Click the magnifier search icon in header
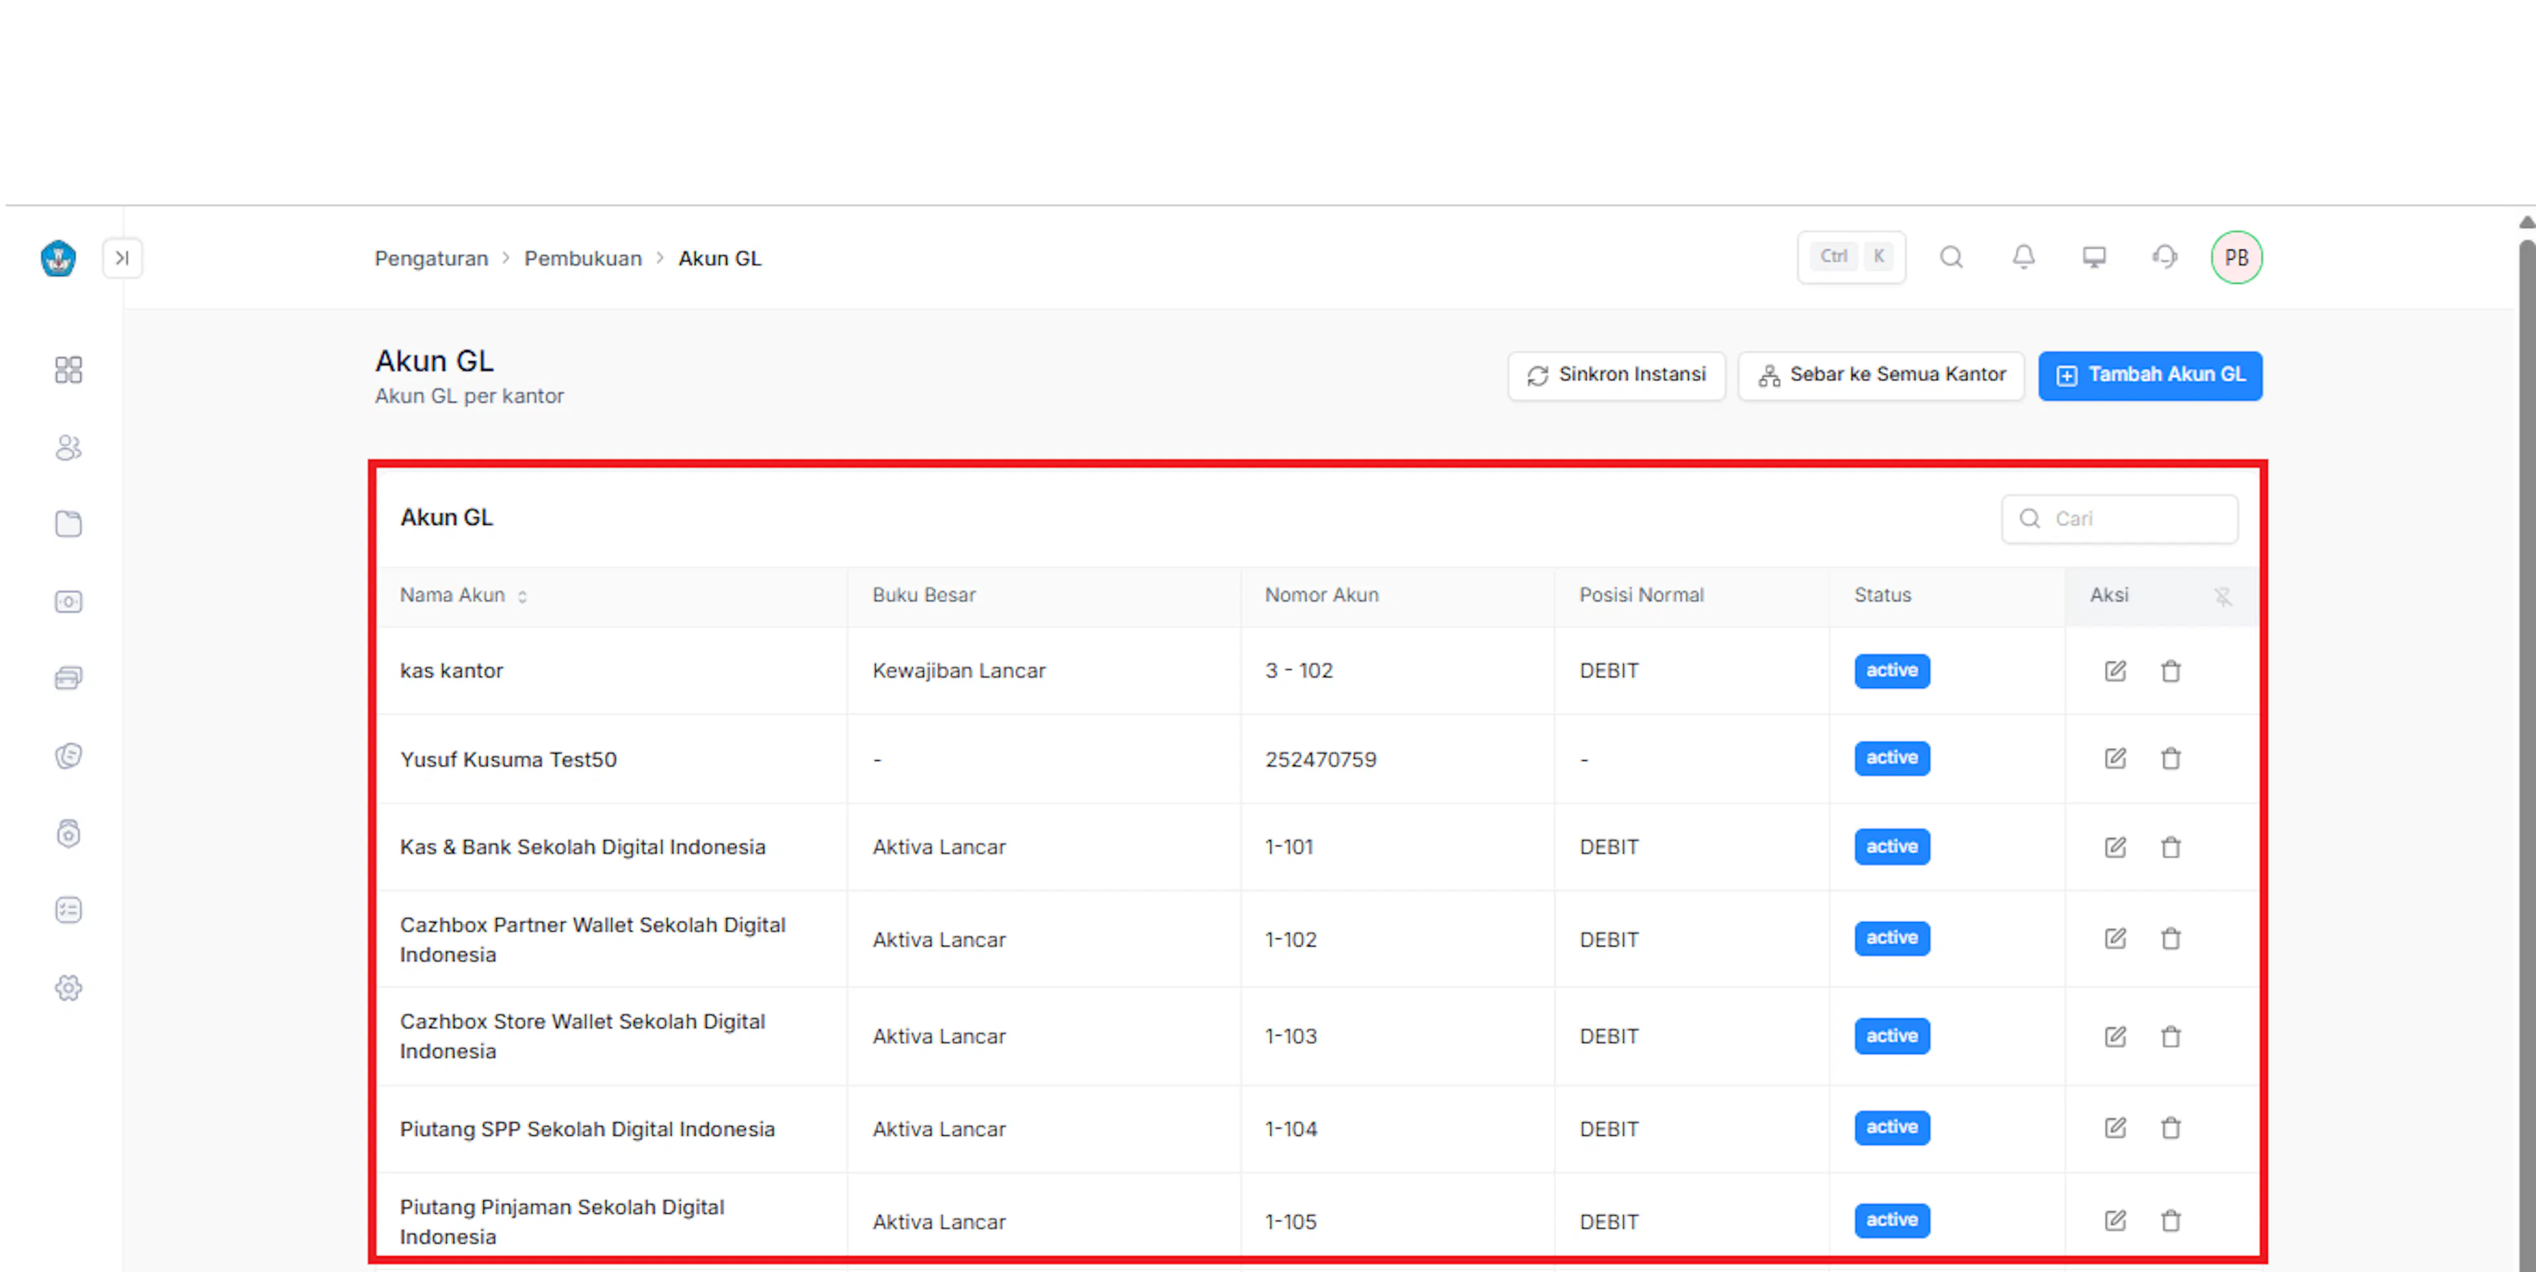Screen dimensions: 2536x1272 tap(1952, 257)
